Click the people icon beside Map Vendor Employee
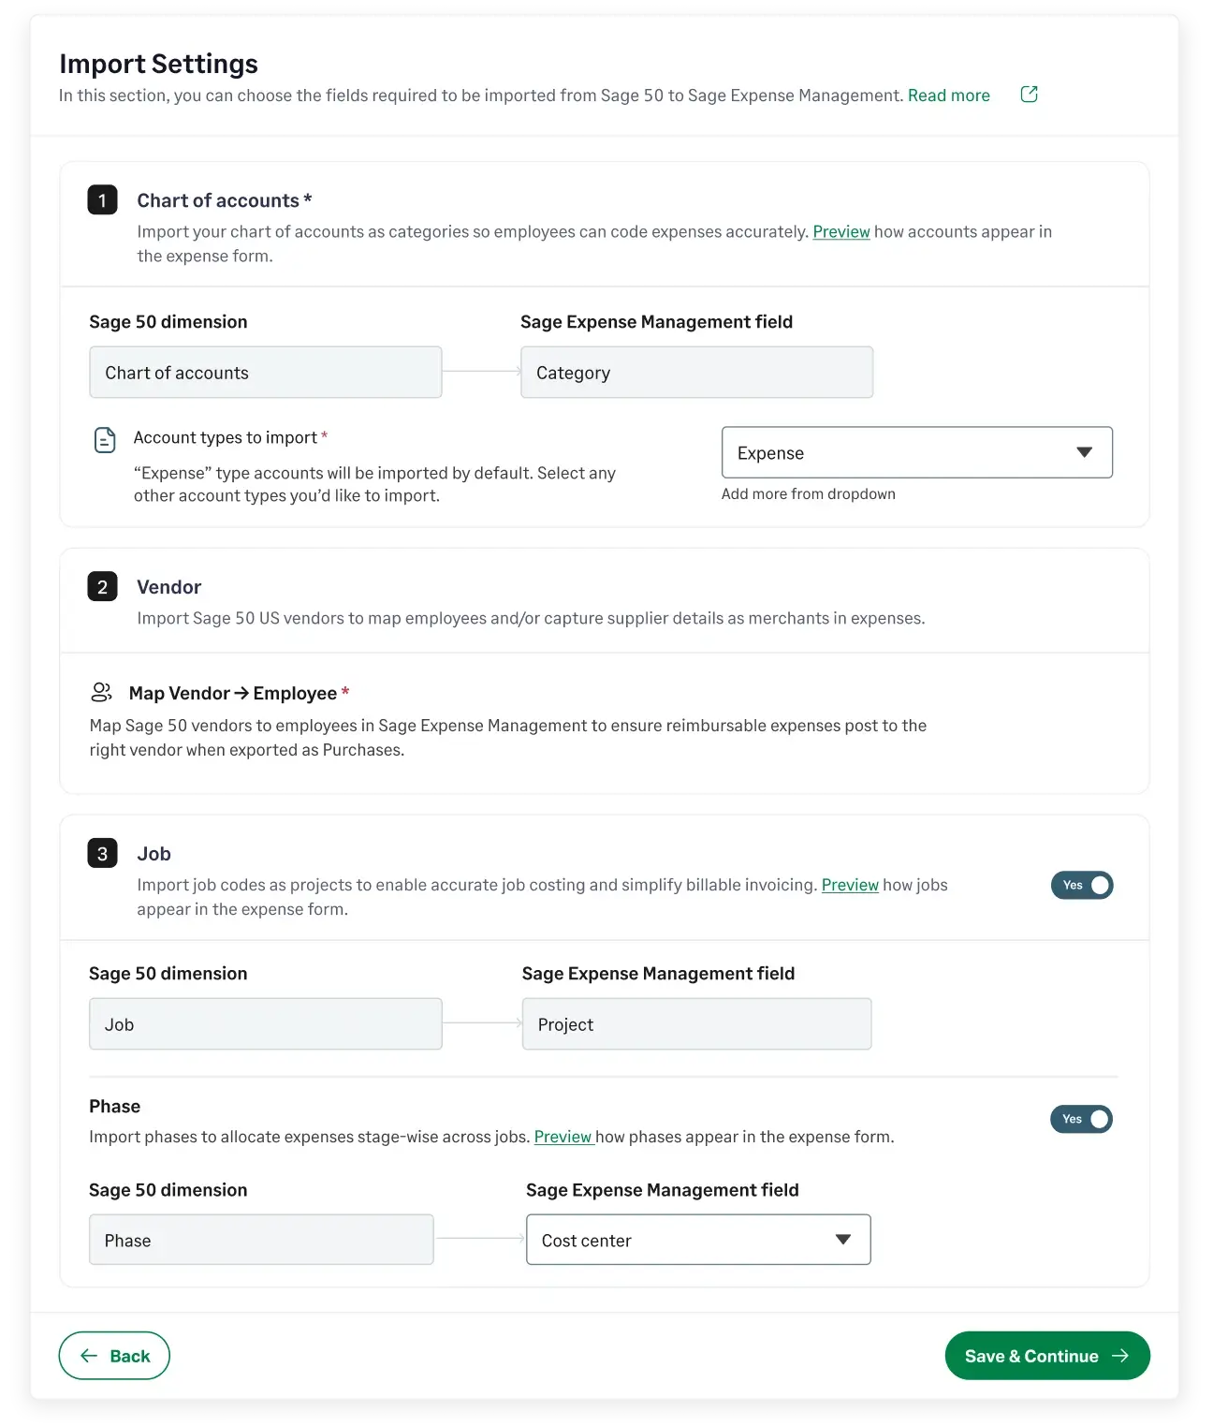Screen dimensions: 1213x1426 [101, 692]
